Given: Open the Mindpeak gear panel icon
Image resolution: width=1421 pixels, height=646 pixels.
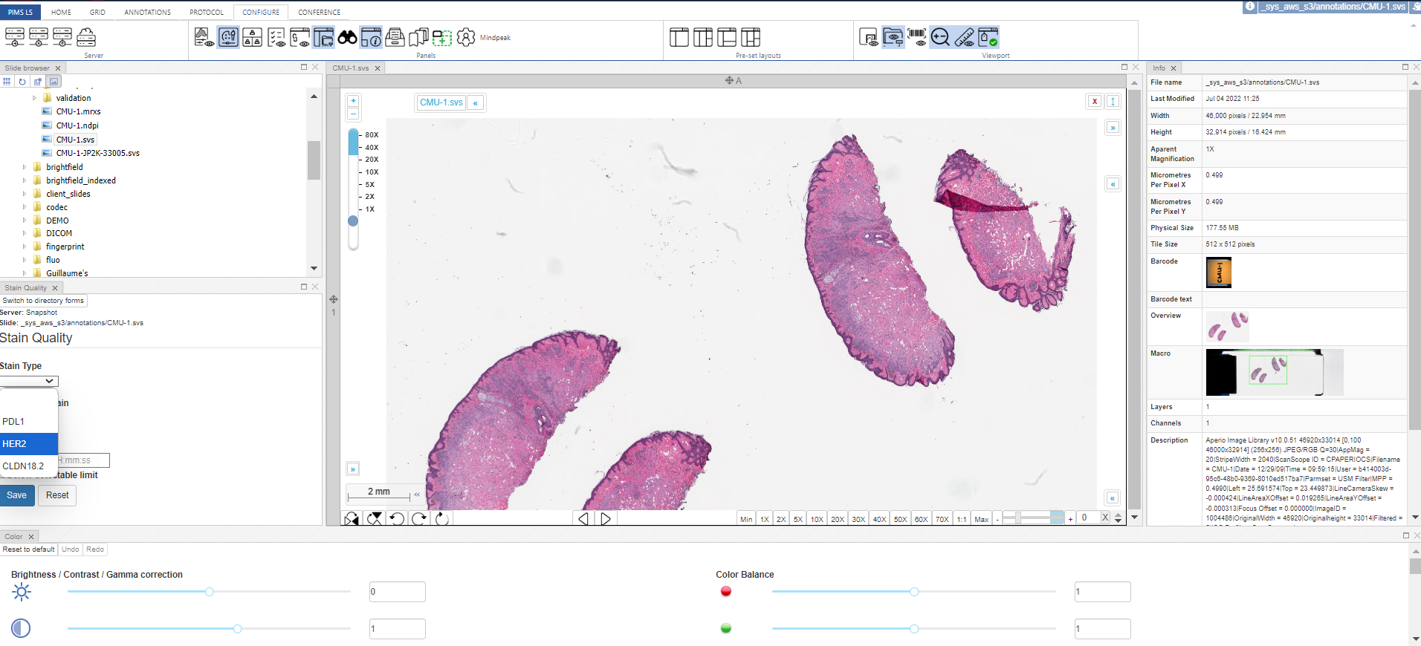Looking at the screenshot, I should [x=466, y=37].
